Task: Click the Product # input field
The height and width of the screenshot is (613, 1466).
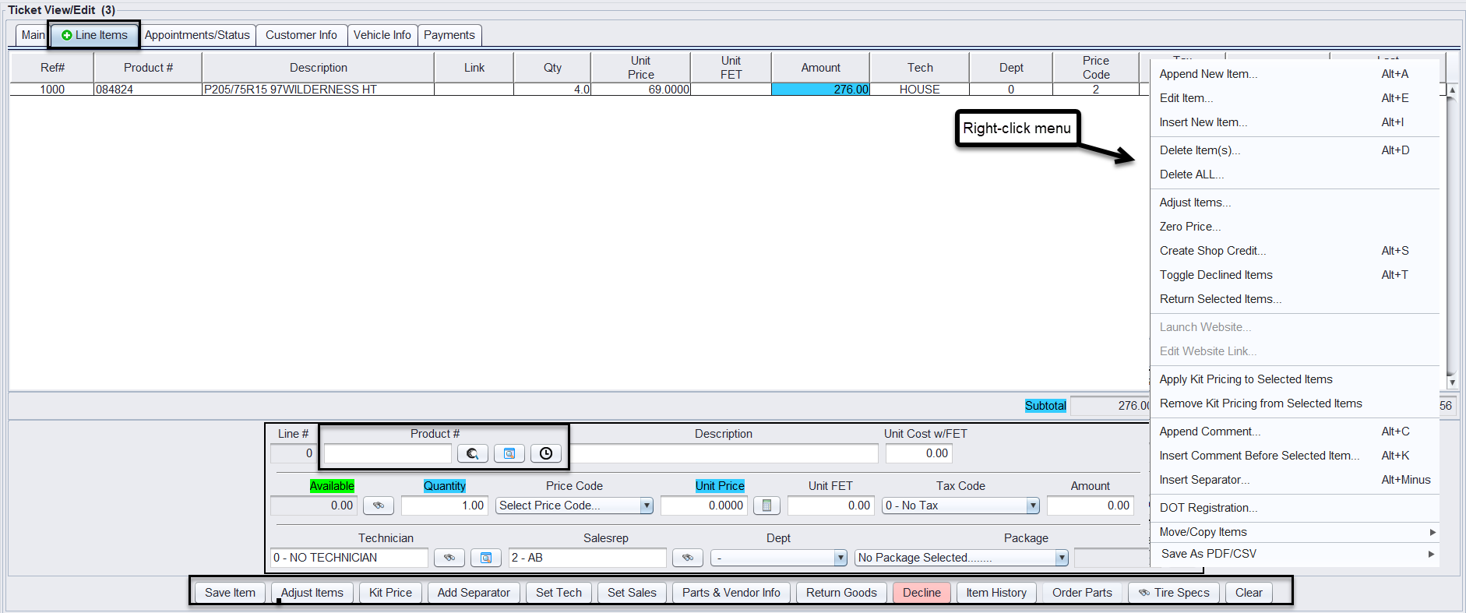Action: coord(387,453)
